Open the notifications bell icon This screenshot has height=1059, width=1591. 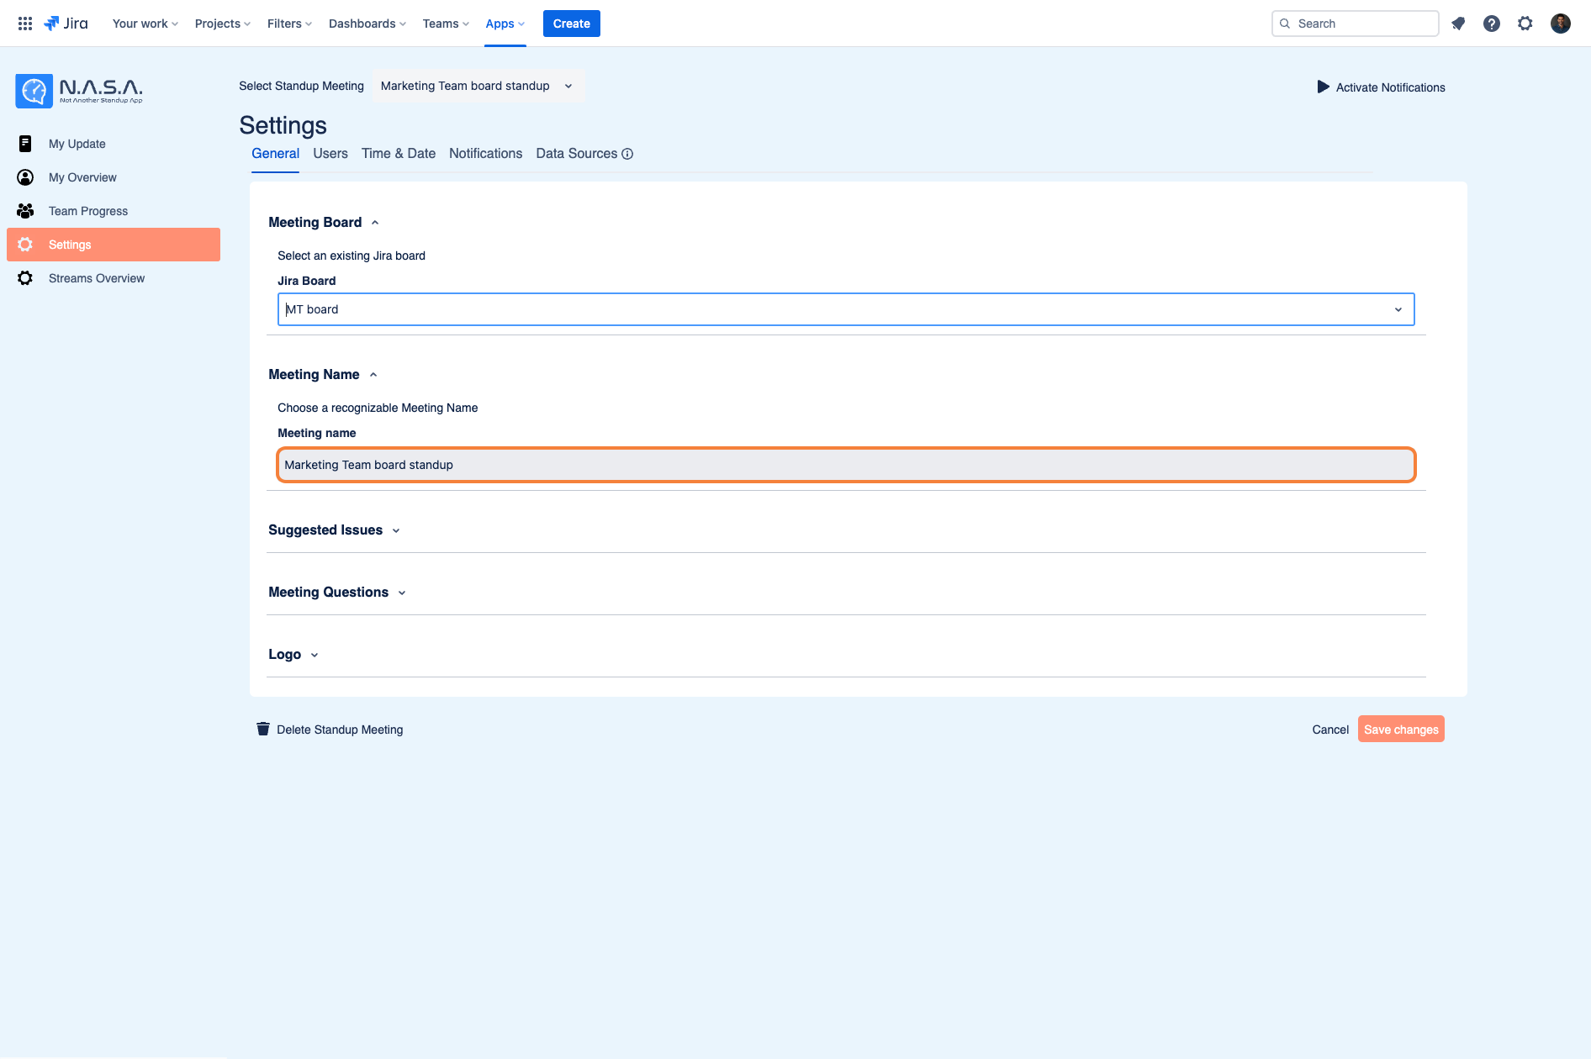[x=1458, y=24]
